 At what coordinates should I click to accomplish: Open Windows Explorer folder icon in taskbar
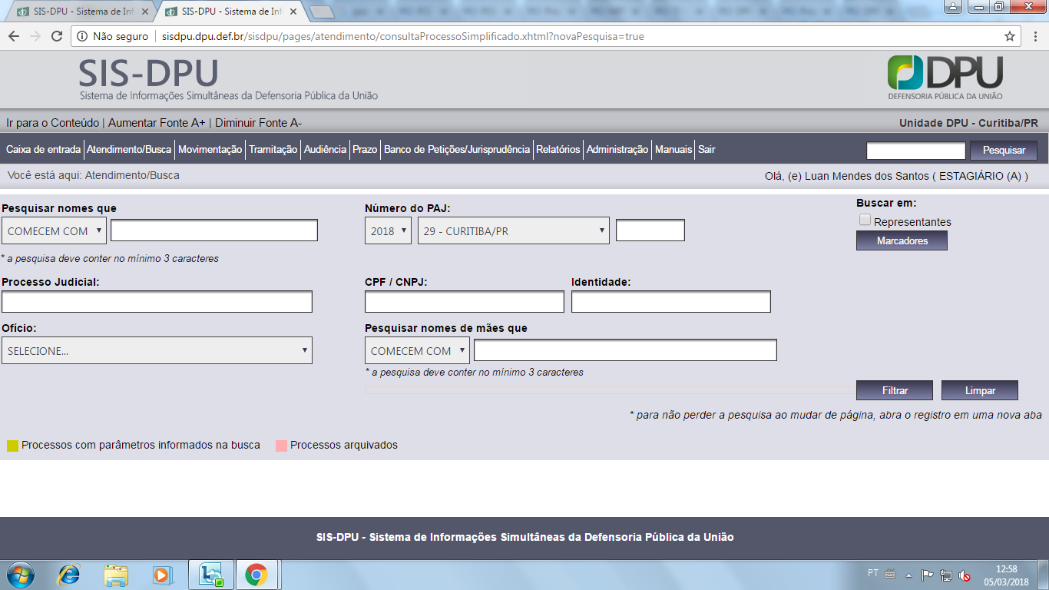click(116, 575)
